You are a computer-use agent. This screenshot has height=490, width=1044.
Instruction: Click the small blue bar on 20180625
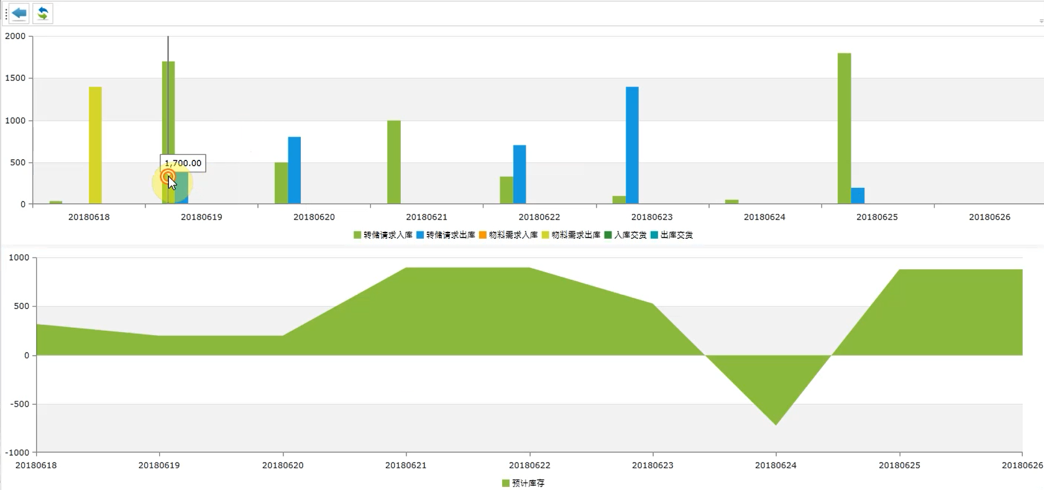(x=858, y=195)
